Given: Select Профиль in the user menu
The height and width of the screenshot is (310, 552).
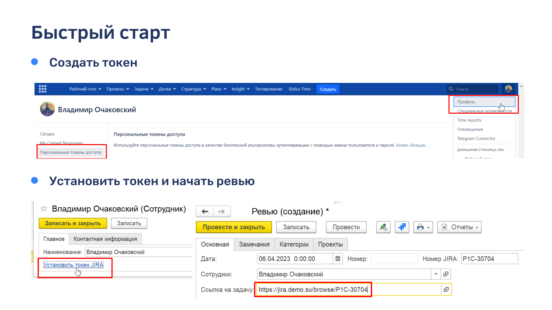Looking at the screenshot, I should point(466,102).
